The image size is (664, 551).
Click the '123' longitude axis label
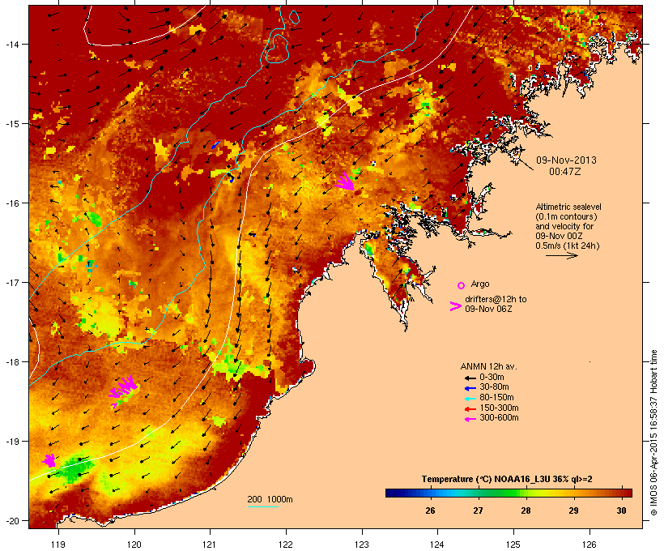tap(362, 545)
